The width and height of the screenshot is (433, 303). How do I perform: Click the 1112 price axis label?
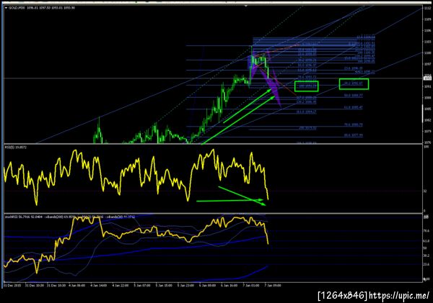(427, 8)
